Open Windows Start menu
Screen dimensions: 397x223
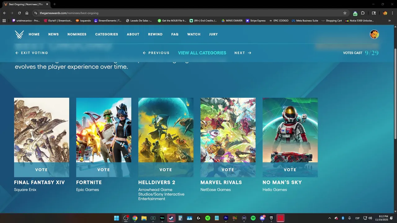pyautogui.click(x=116, y=218)
